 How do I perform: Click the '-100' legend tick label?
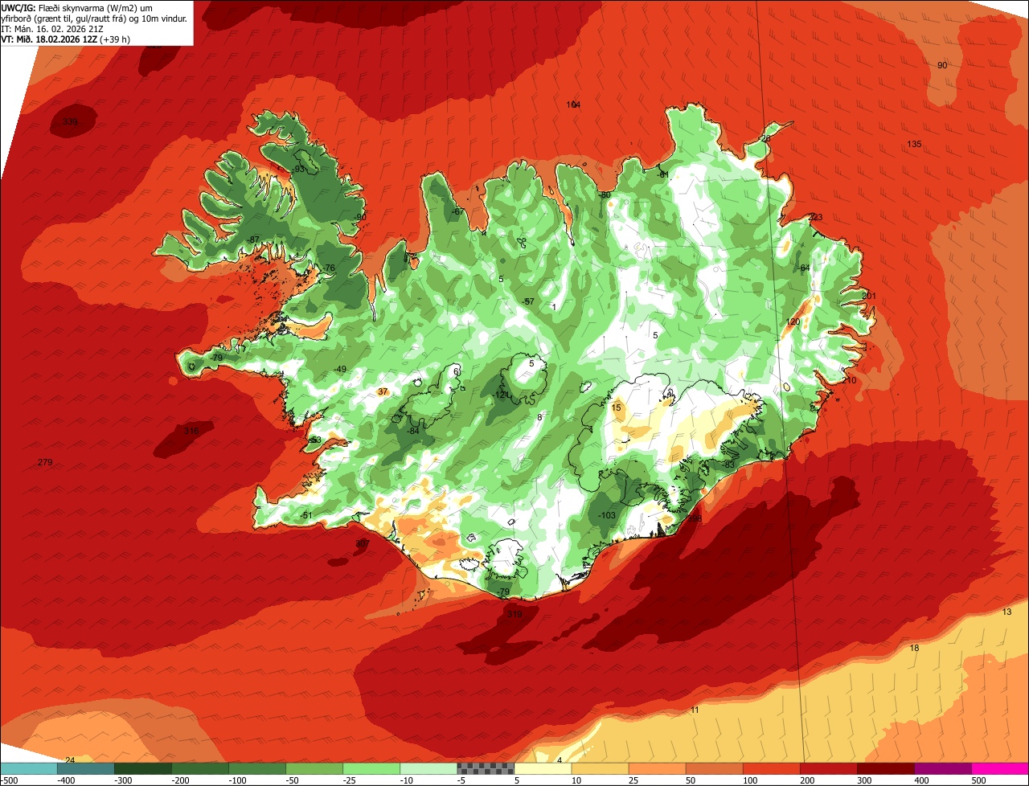coord(237,780)
